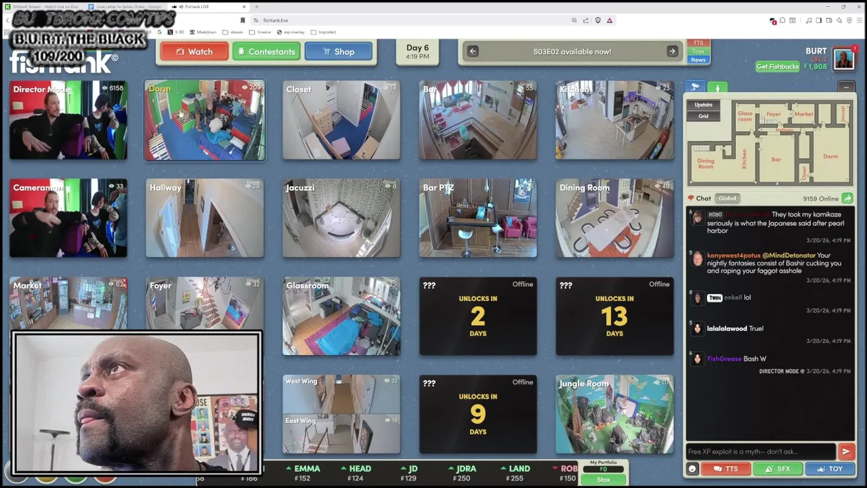The width and height of the screenshot is (867, 488).
Task: Switch map to Upstairs floor
Action: click(x=703, y=105)
